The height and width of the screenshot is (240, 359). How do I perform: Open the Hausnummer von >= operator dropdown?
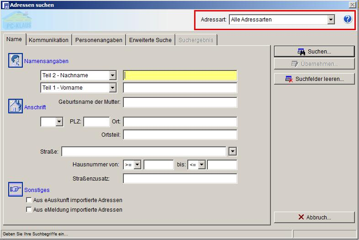point(137,165)
